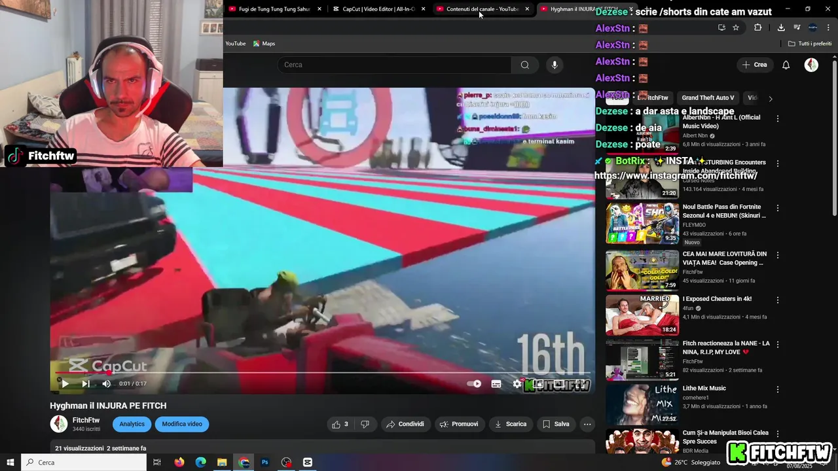Click the Condividi share button

click(405, 424)
